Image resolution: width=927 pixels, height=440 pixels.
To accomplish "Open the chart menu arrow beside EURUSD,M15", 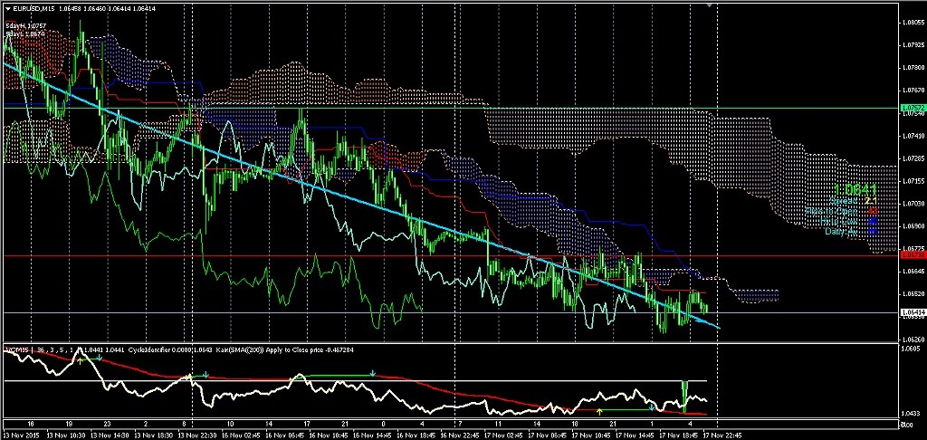I will (x=6, y=9).
